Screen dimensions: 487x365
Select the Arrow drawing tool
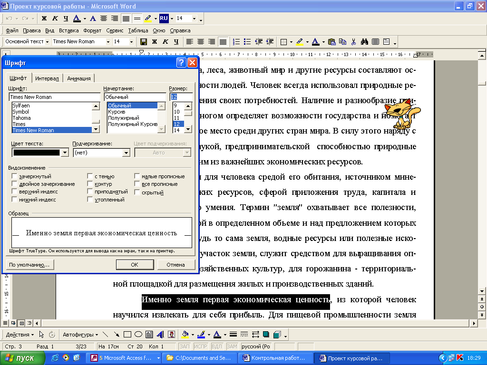point(117,334)
